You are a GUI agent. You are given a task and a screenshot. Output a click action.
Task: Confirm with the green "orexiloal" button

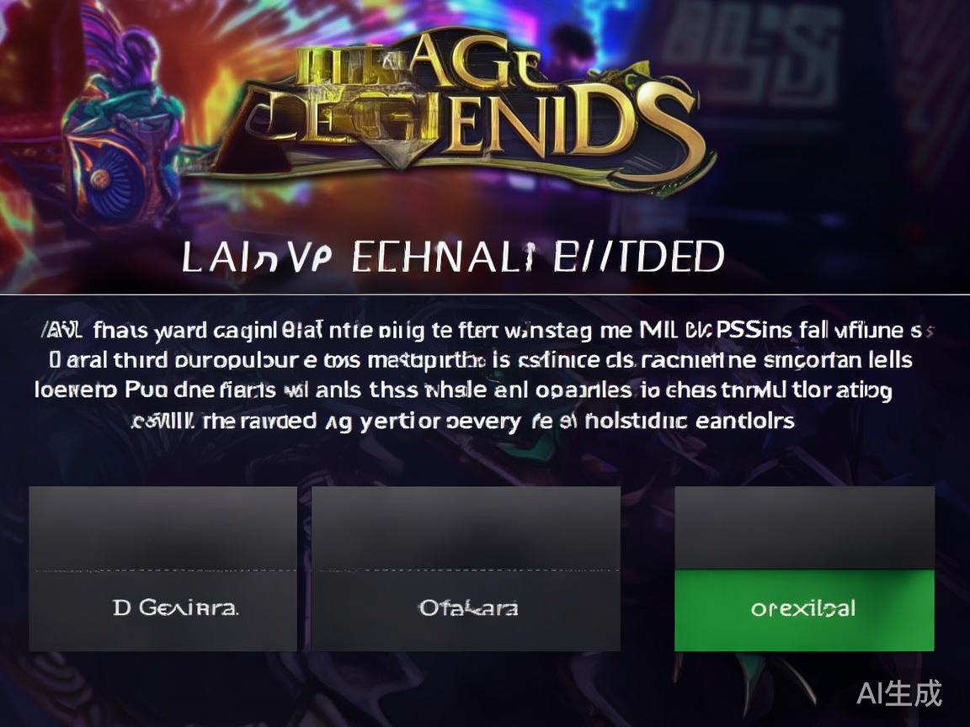pos(804,609)
